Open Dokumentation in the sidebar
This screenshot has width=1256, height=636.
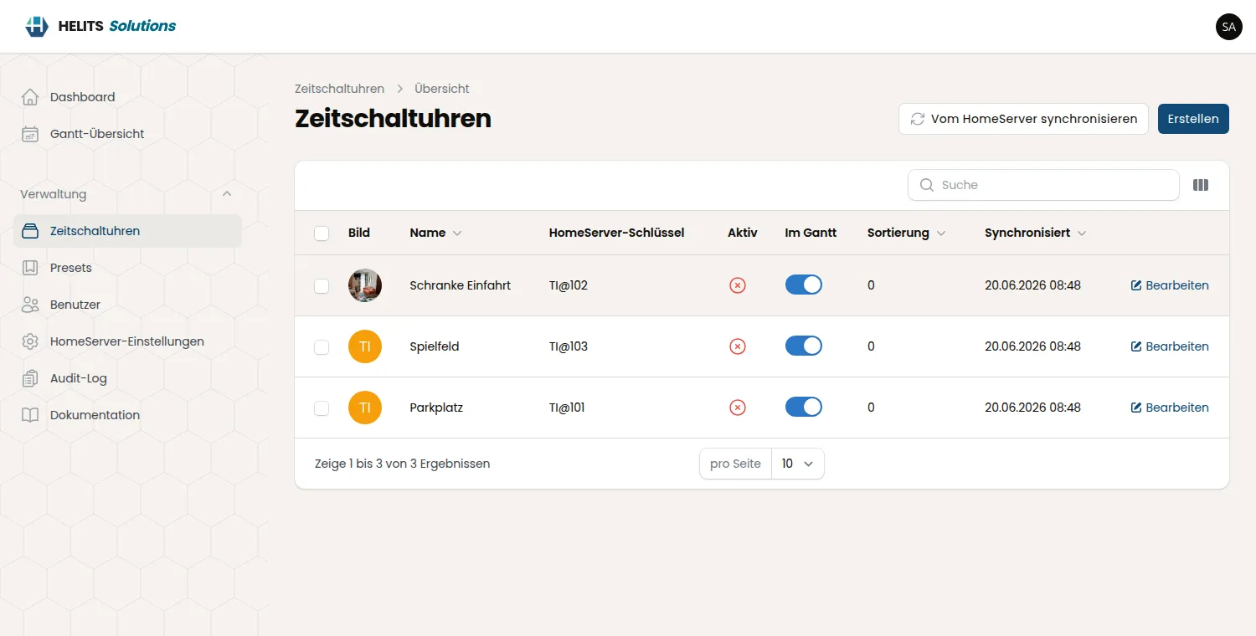[127, 415]
